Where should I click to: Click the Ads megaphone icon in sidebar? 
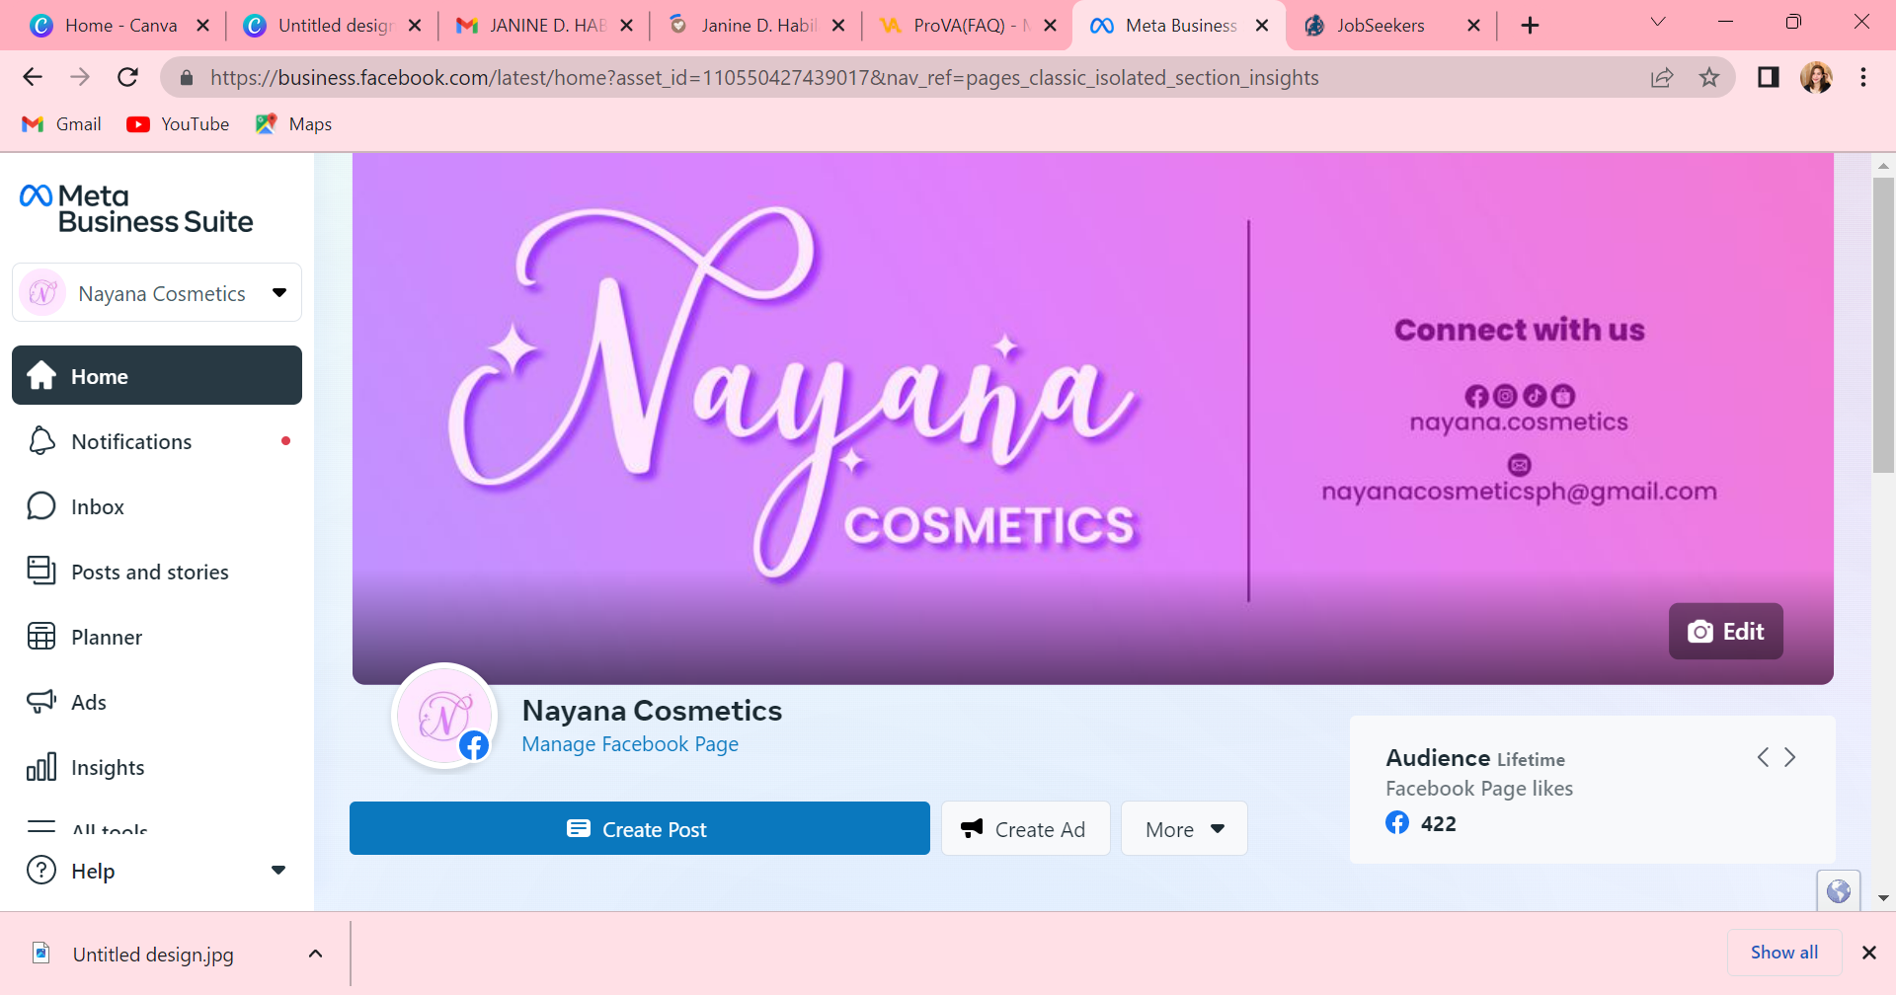click(41, 702)
